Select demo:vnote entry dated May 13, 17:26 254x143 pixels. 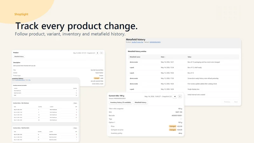pos(184,78)
